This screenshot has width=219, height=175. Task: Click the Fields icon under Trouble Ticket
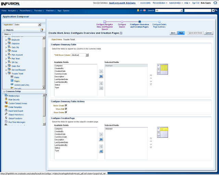point(12,77)
